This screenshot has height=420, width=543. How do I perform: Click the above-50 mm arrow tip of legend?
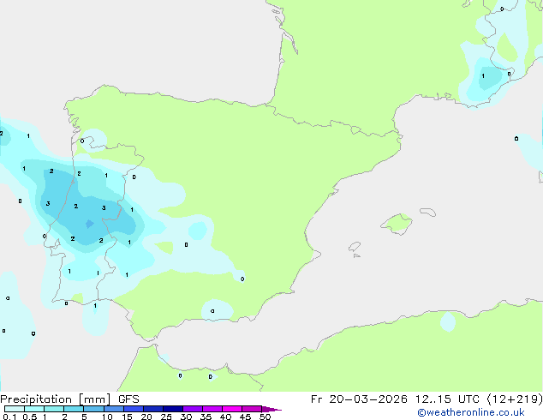tap(271, 409)
